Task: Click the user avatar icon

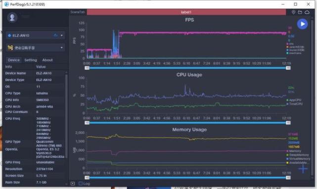Action: click(x=12, y=17)
